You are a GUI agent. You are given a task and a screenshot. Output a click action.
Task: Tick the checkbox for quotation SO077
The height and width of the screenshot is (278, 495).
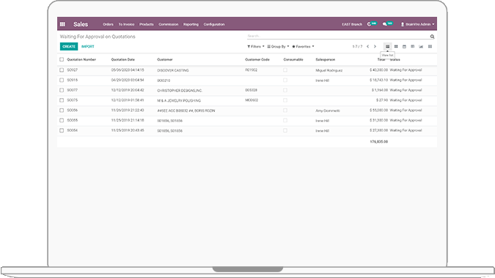62,91
